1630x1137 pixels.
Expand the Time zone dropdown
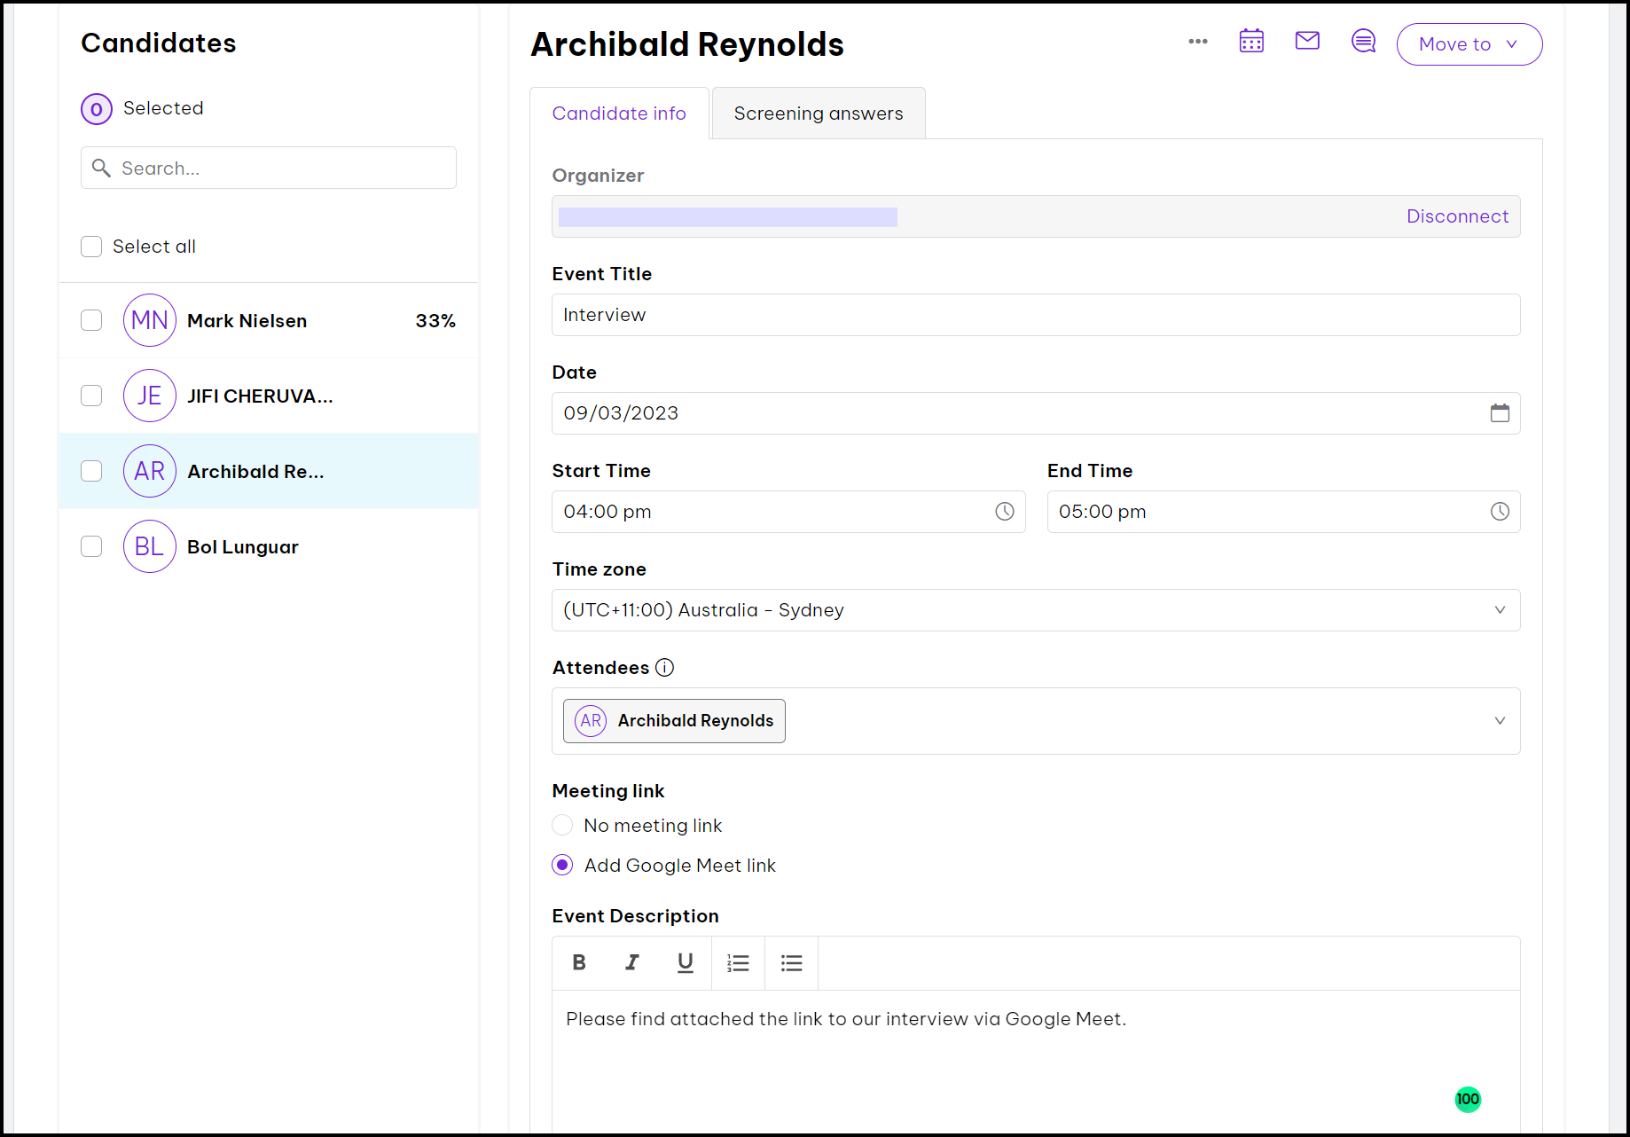pyautogui.click(x=1500, y=610)
